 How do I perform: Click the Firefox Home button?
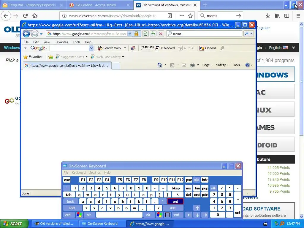(x=35, y=16)
